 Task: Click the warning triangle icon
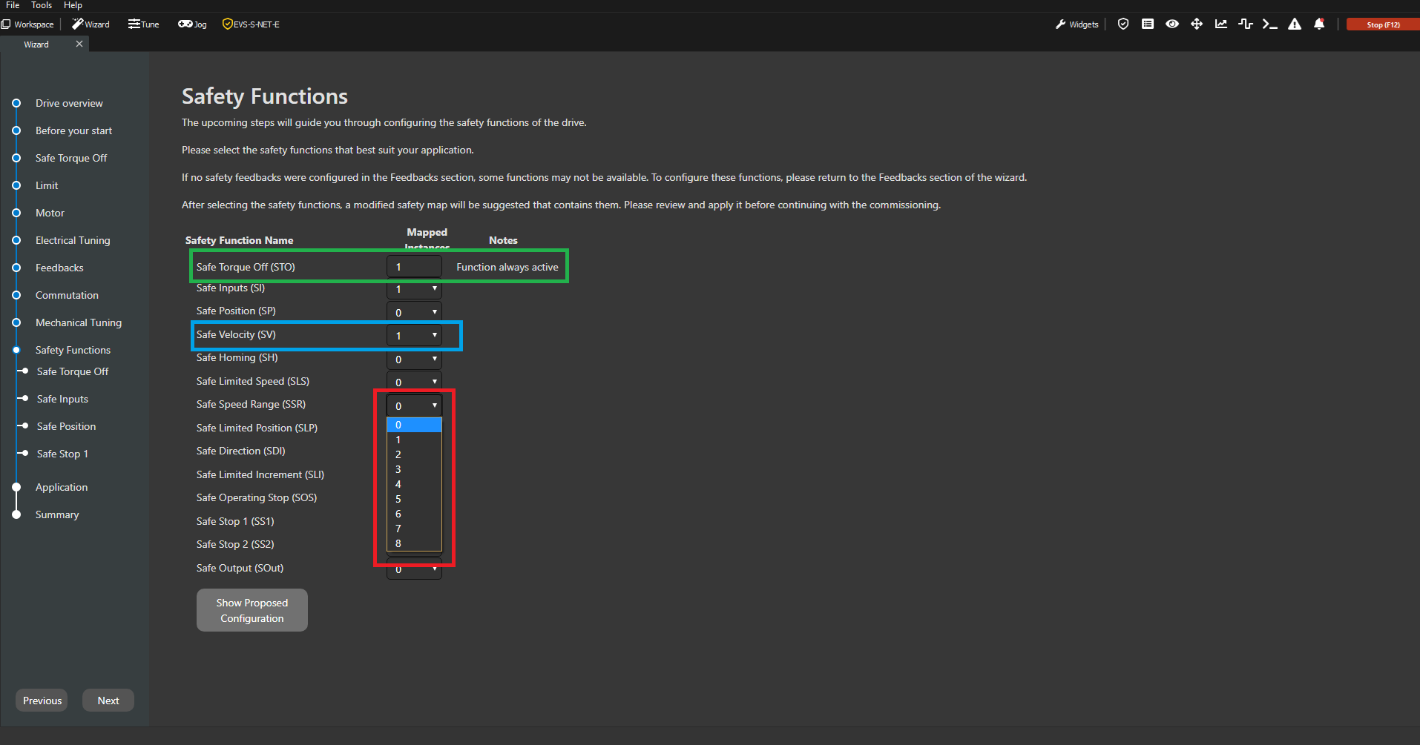pyautogui.click(x=1295, y=24)
